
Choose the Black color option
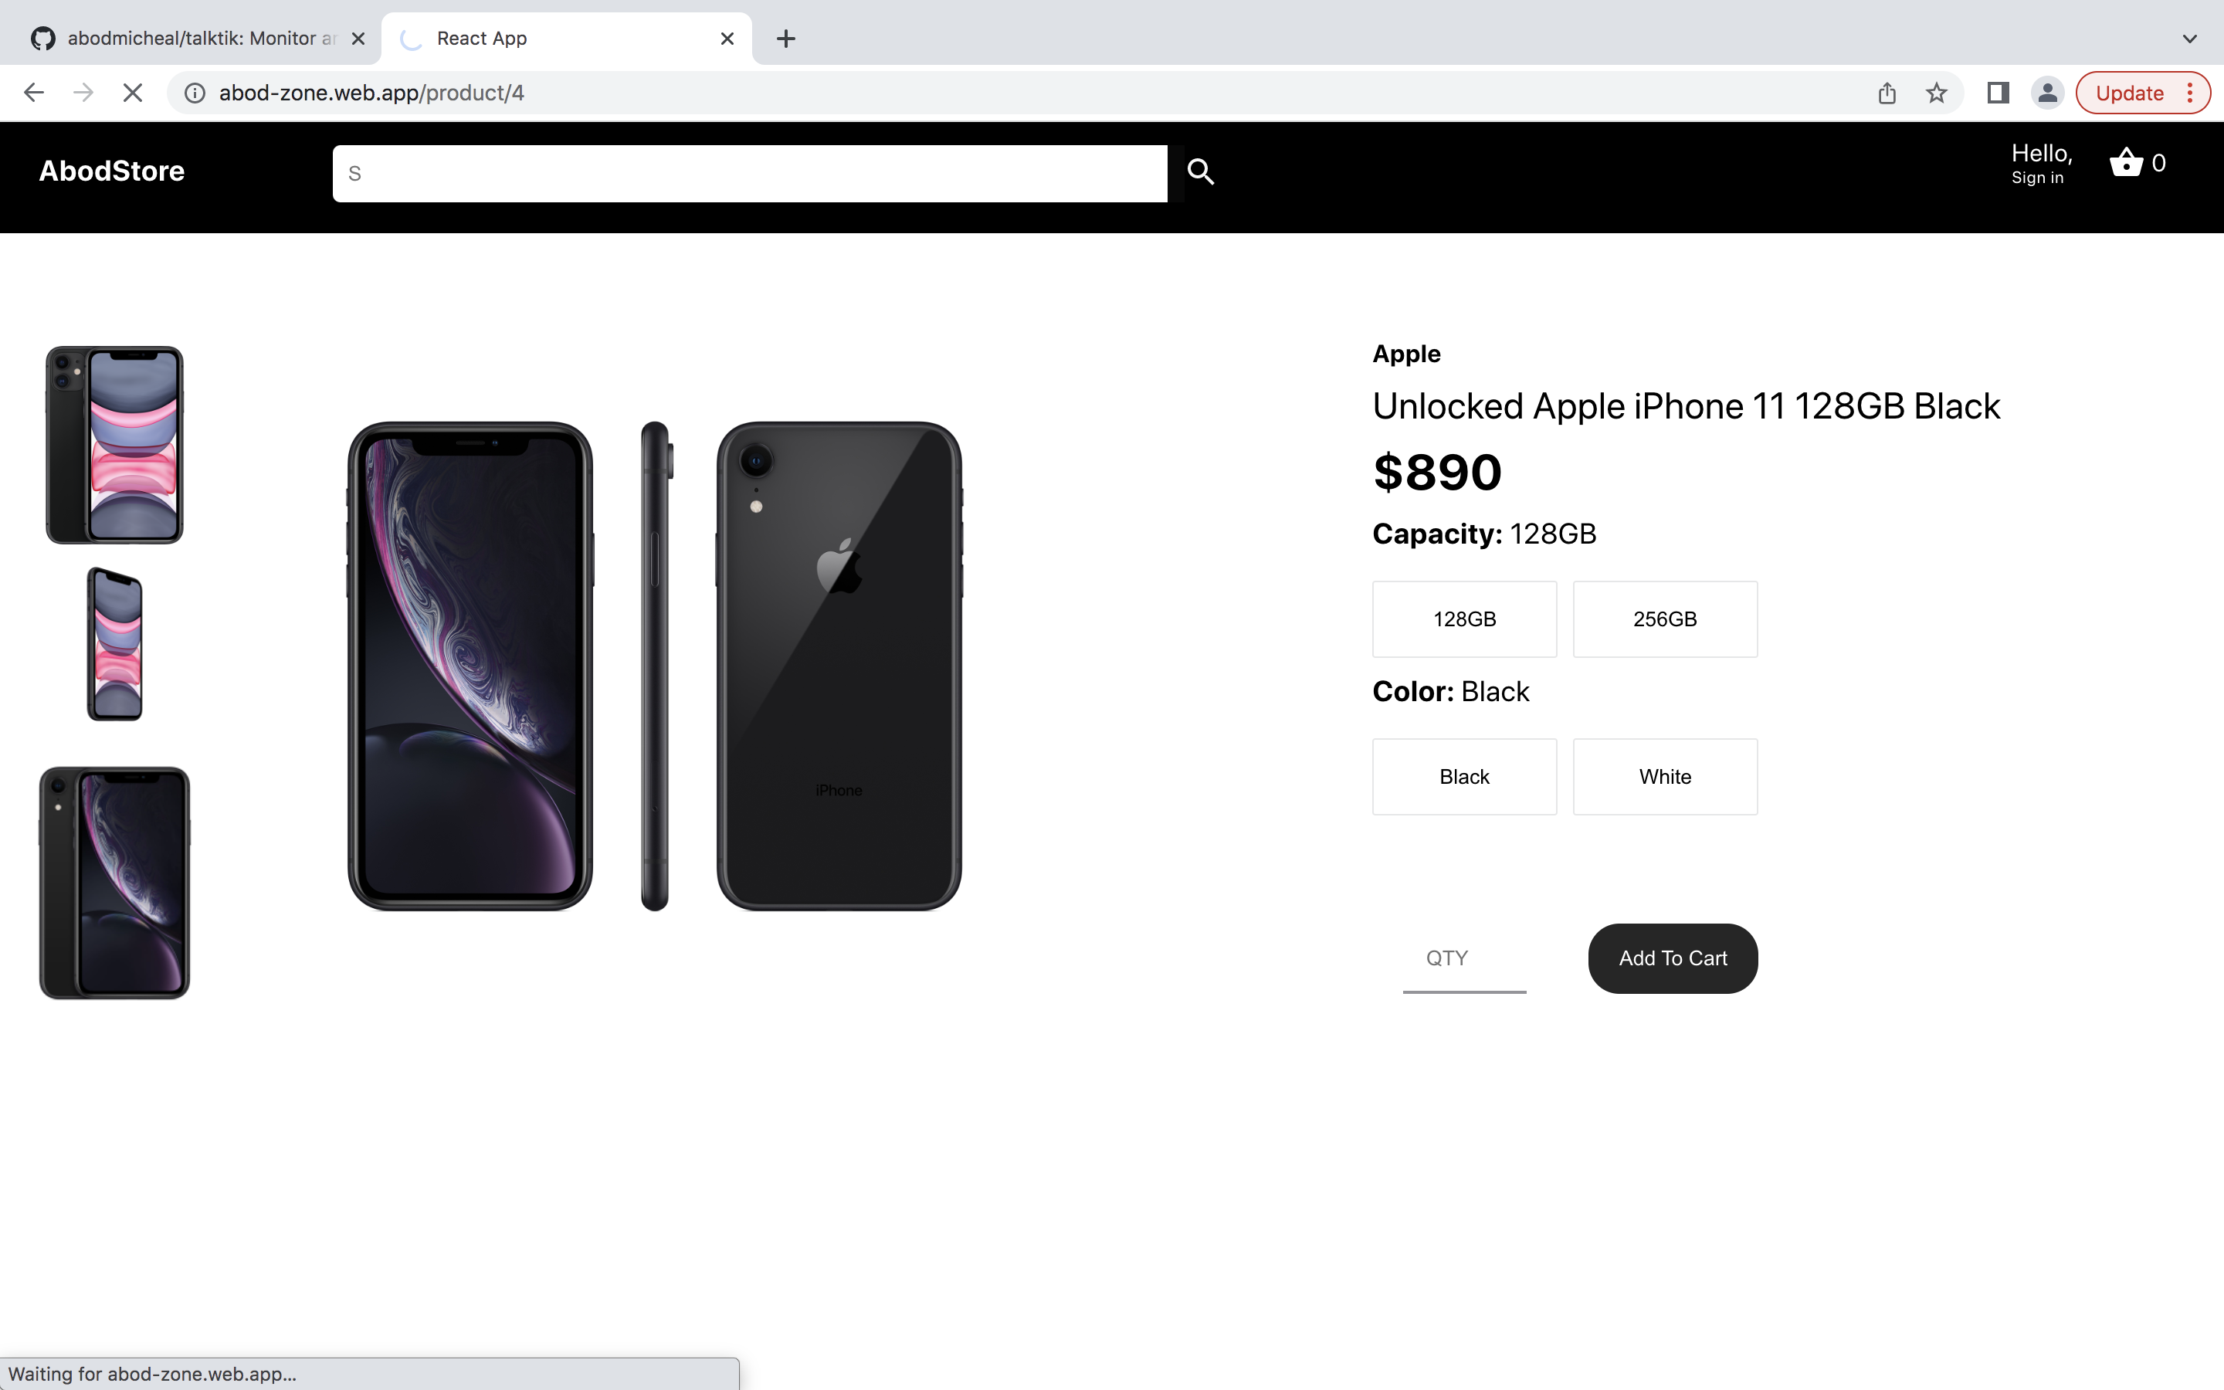[x=1464, y=777]
